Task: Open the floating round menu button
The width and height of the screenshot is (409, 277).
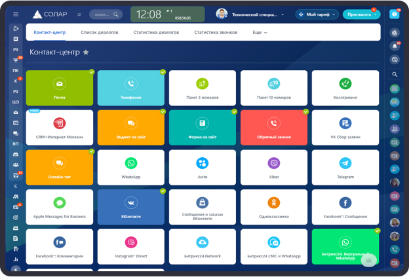Action: pyautogui.click(x=368, y=260)
